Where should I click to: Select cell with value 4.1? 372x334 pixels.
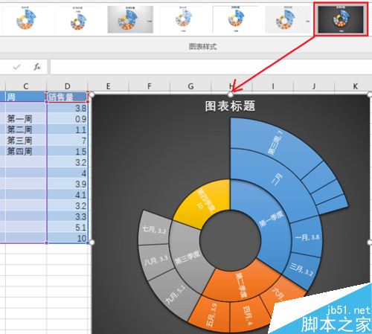(x=67, y=195)
